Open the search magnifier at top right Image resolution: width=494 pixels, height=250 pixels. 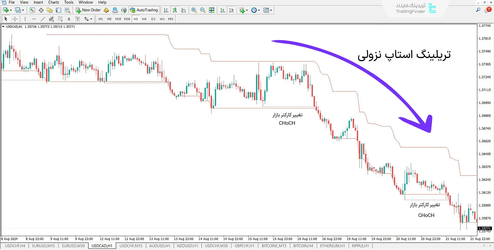(x=478, y=10)
